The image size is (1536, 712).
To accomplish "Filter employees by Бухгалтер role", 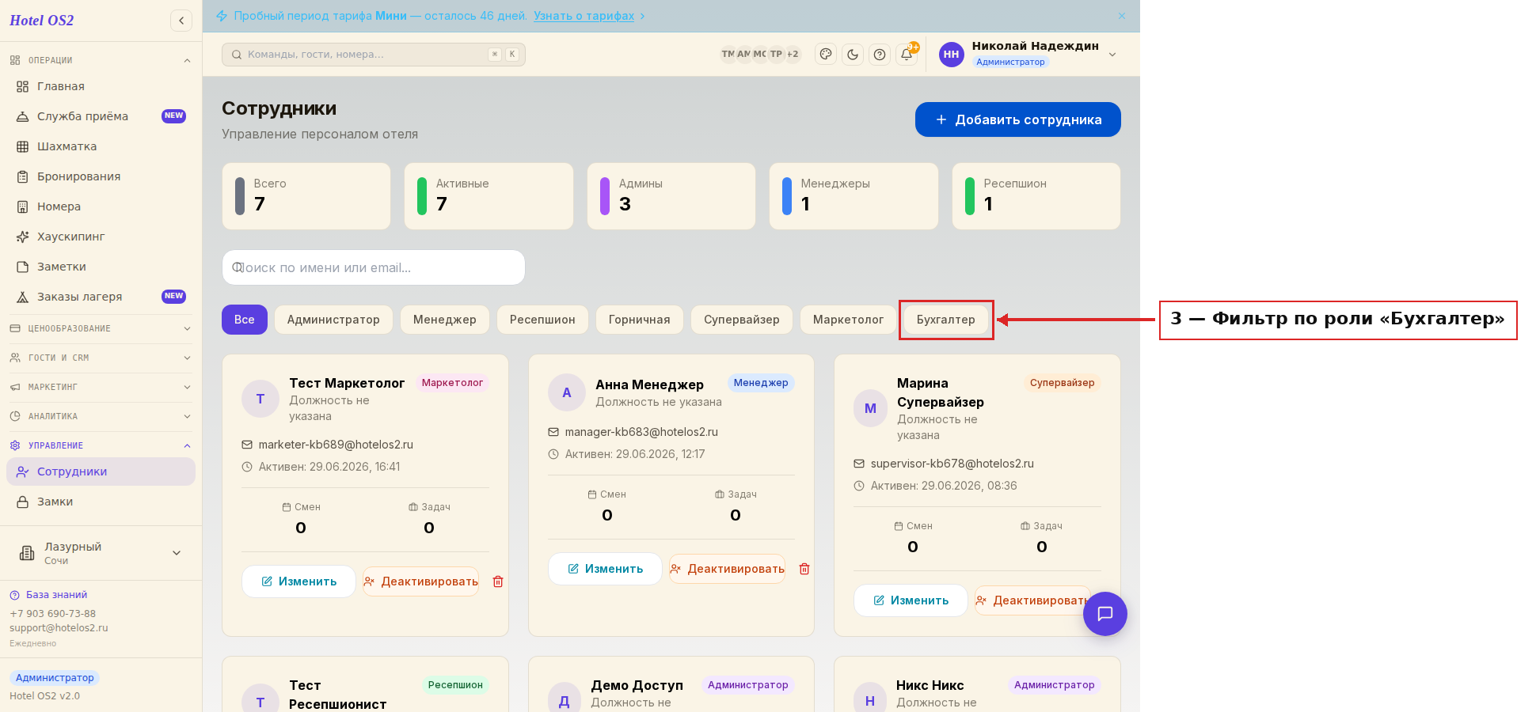I will pyautogui.click(x=946, y=320).
